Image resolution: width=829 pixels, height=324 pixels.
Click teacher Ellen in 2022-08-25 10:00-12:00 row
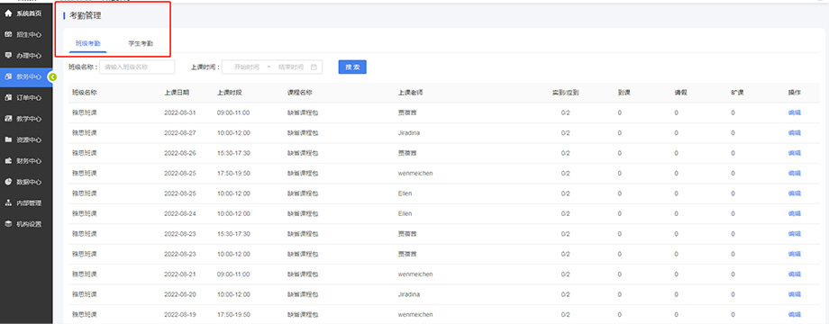405,193
